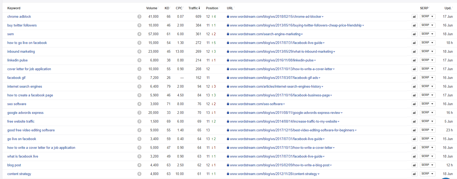457x179 pixels.
Task: Open history chart icon for blog post row
Action: pyautogui.click(x=414, y=165)
